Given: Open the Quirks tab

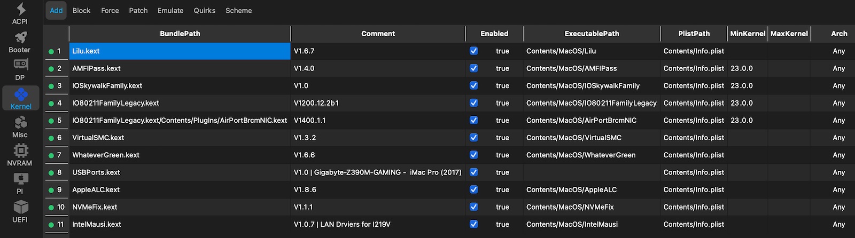Looking at the screenshot, I should pos(205,11).
